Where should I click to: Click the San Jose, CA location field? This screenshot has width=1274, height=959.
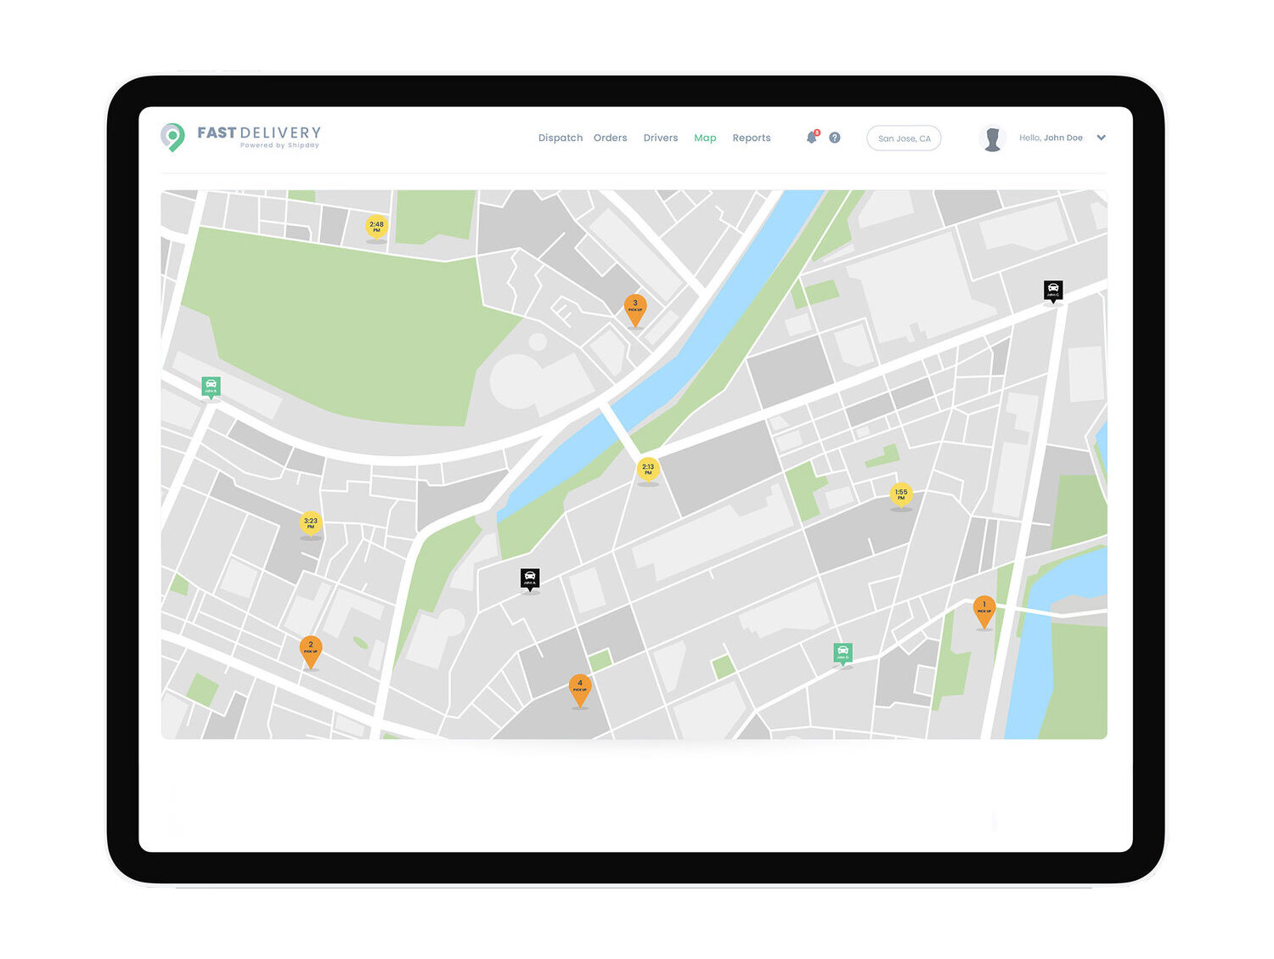click(x=904, y=138)
